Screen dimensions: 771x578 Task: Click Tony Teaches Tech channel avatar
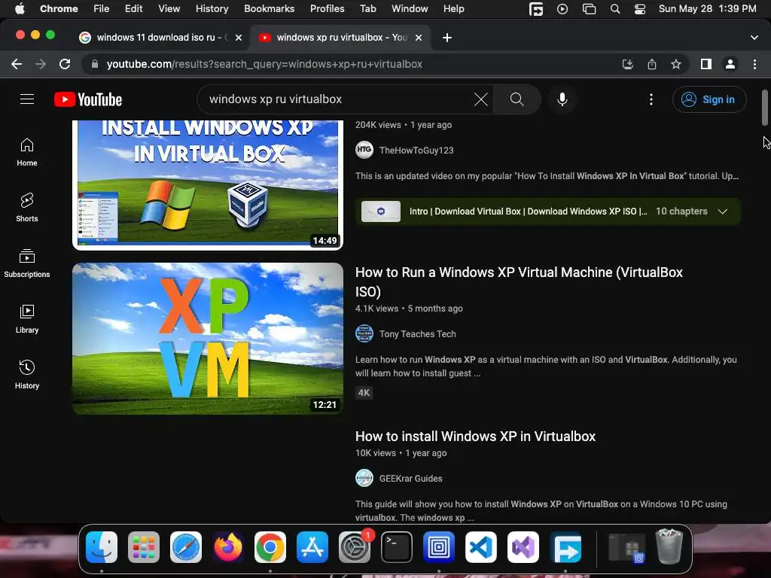[364, 333]
